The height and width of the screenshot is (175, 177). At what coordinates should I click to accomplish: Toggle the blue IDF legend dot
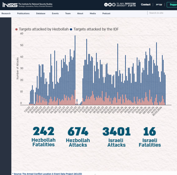point(71,29)
